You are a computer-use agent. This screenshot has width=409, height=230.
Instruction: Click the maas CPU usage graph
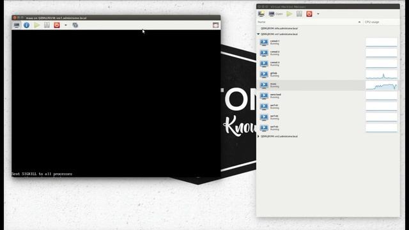point(382,85)
